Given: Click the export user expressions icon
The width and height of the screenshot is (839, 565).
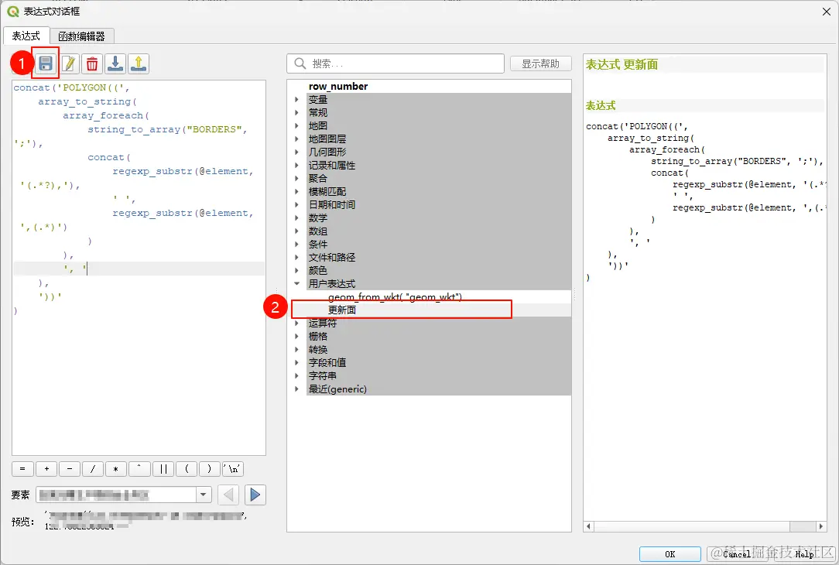Looking at the screenshot, I should point(138,63).
